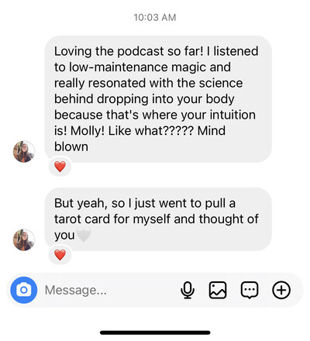Open the plus more options icon
Viewport: 310px width, 341px height.
[281, 290]
